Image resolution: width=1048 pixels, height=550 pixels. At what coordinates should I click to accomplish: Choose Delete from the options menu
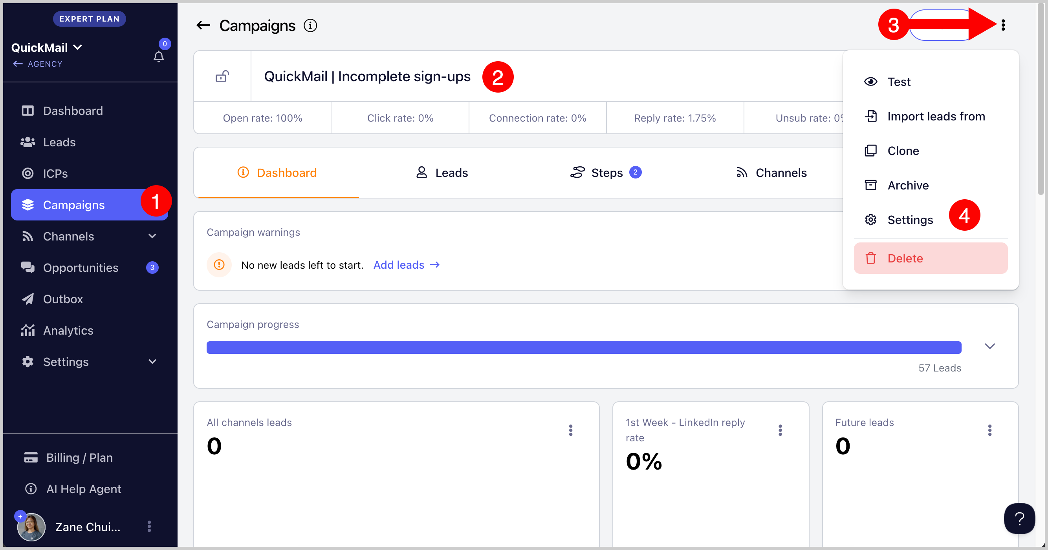[x=931, y=258]
